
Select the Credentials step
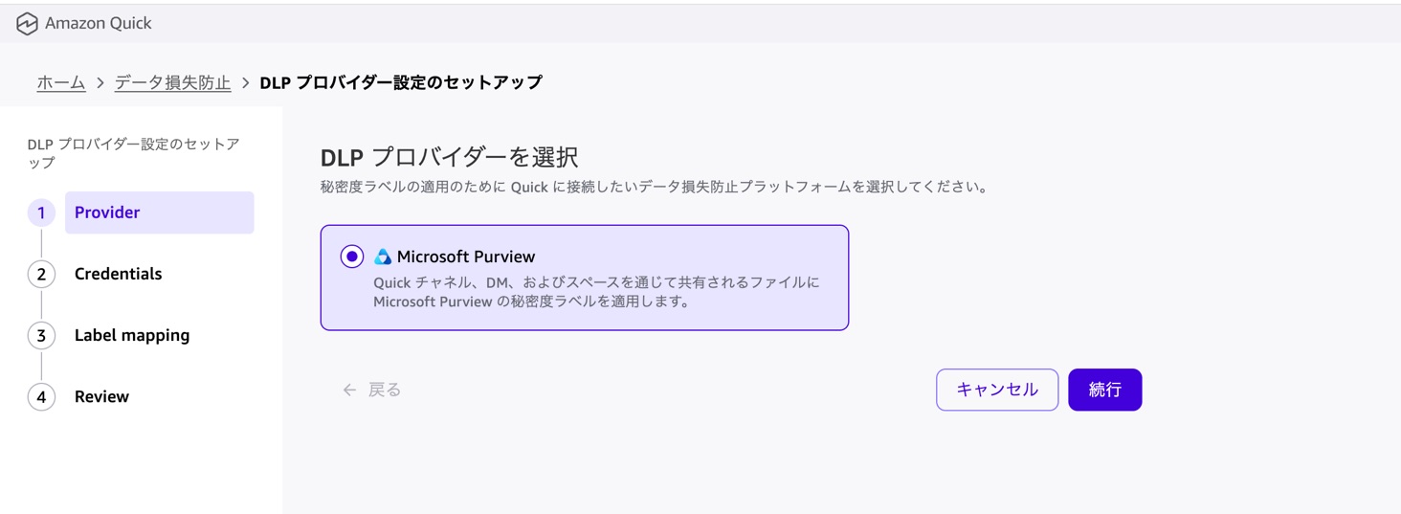click(x=119, y=274)
